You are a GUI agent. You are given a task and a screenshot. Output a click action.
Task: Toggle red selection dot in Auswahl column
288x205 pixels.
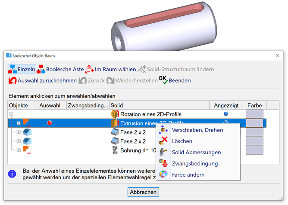[x=50, y=123]
